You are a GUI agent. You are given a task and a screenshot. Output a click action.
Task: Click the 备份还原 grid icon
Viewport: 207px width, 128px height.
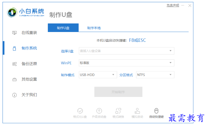(x=14, y=64)
